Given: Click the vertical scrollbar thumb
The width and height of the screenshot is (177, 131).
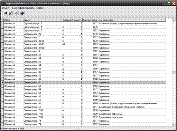Looking at the screenshot, I should click(x=174, y=72).
